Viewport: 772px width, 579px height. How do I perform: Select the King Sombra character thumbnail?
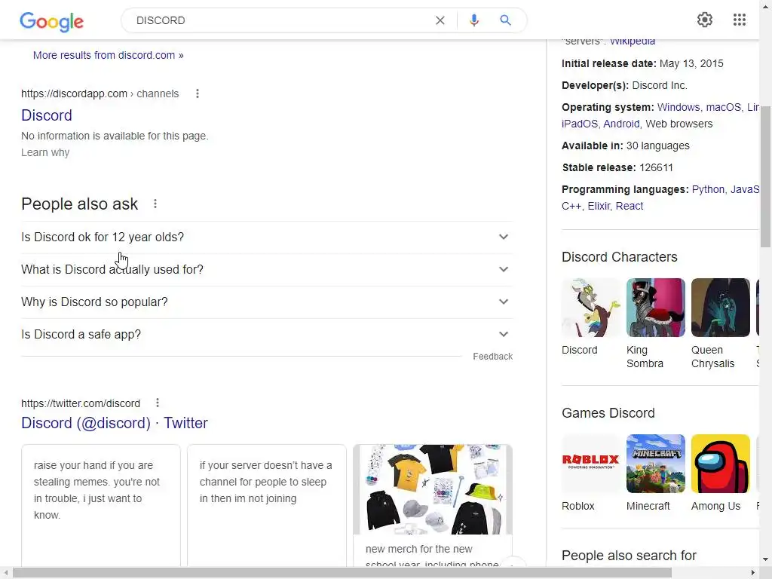656,308
